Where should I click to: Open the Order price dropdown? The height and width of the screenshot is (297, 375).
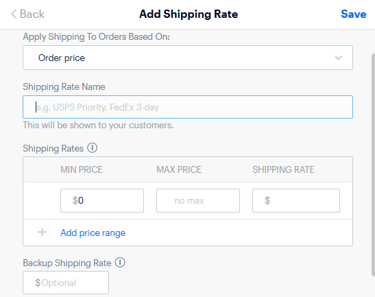point(188,58)
